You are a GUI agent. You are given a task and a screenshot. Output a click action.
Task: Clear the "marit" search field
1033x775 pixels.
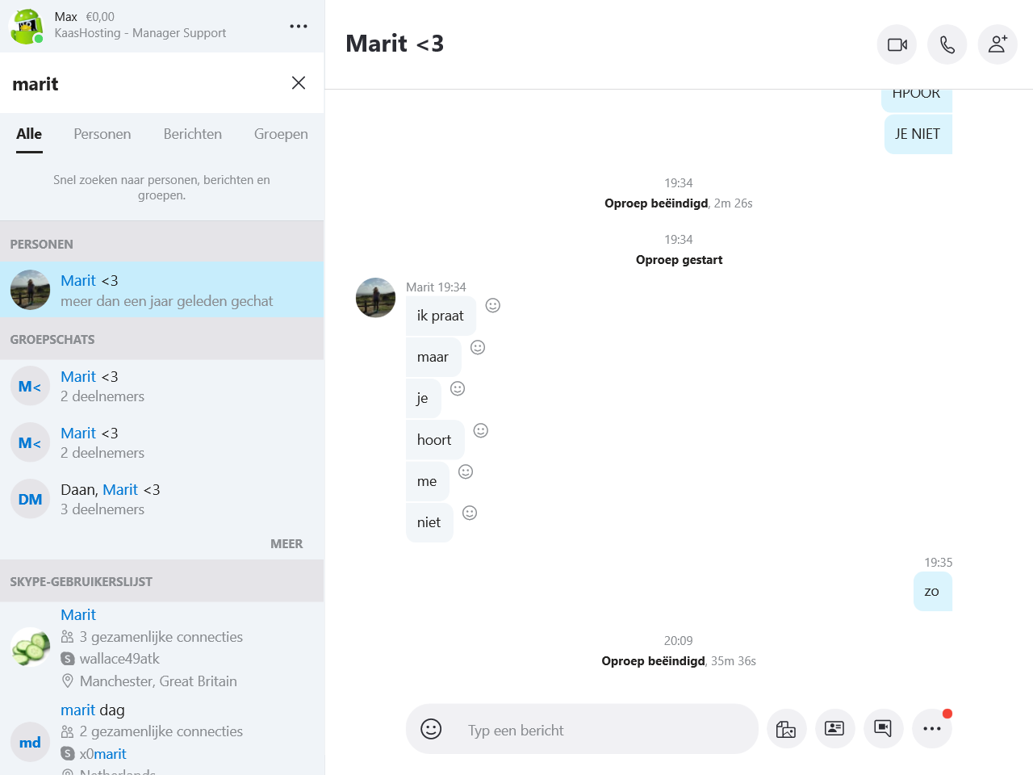[x=298, y=83]
